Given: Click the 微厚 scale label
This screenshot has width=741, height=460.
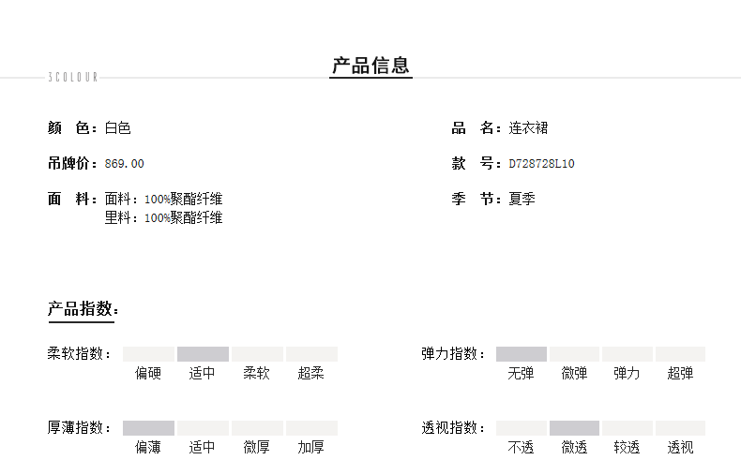Looking at the screenshot, I should (x=257, y=447).
